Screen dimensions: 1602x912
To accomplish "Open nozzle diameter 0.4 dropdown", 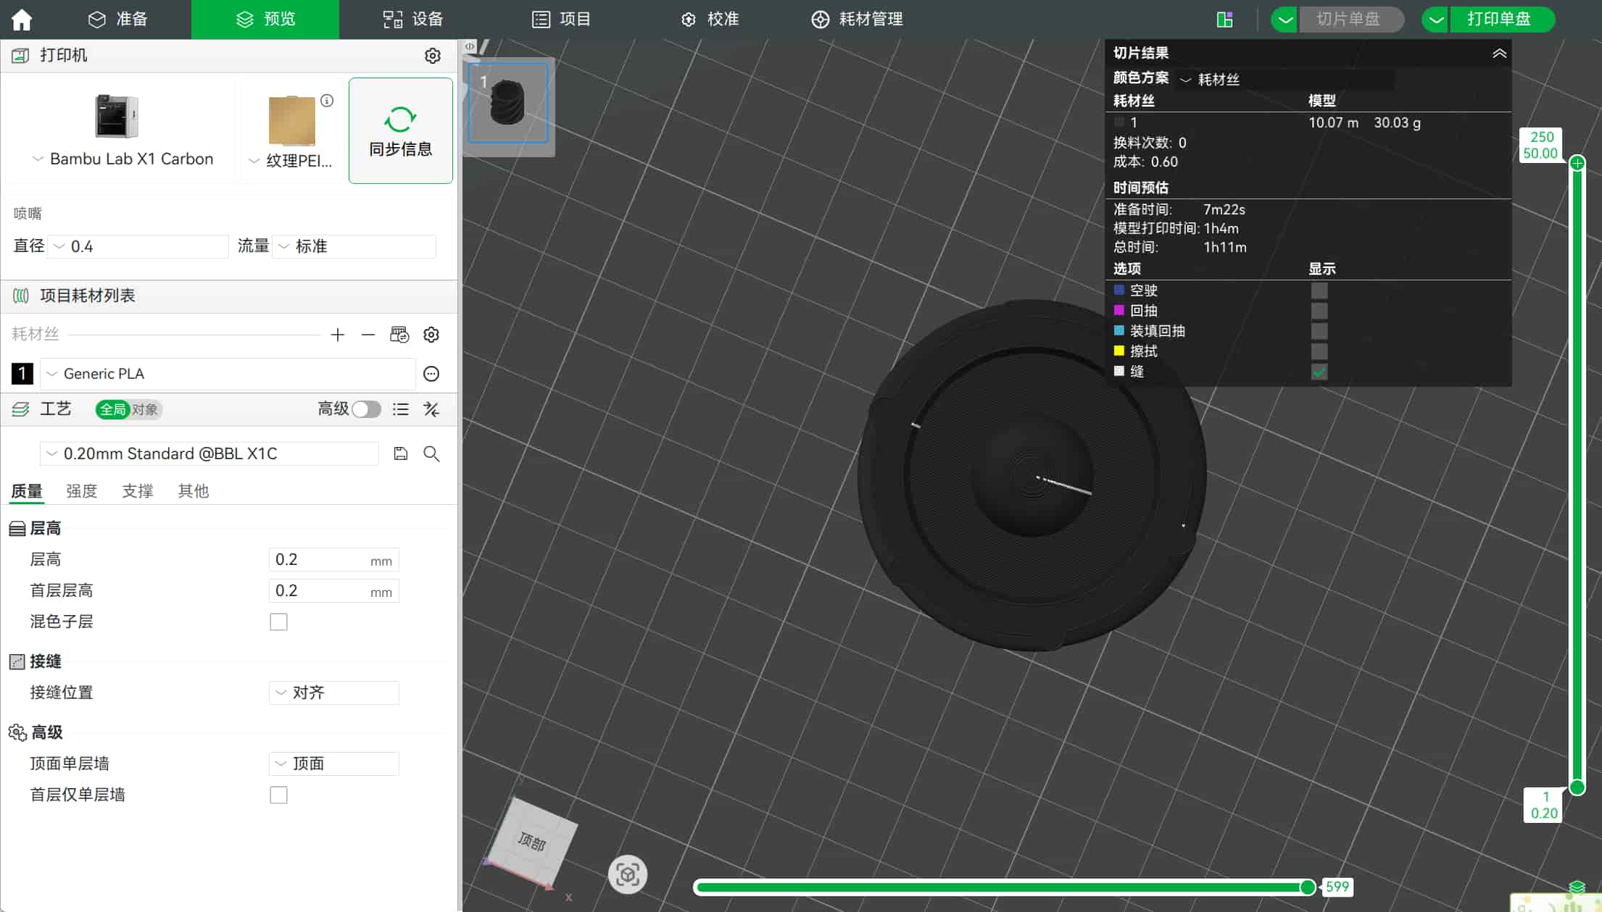I will click(x=138, y=246).
